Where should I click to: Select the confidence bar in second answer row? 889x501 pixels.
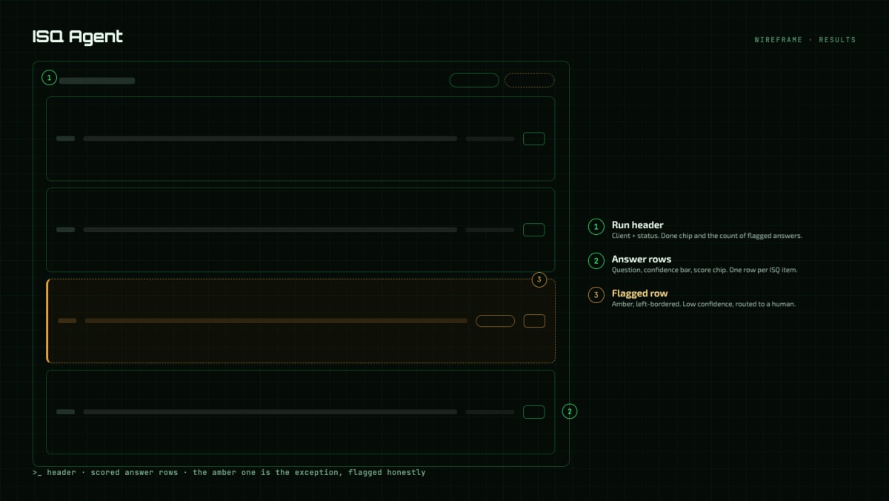(490, 230)
